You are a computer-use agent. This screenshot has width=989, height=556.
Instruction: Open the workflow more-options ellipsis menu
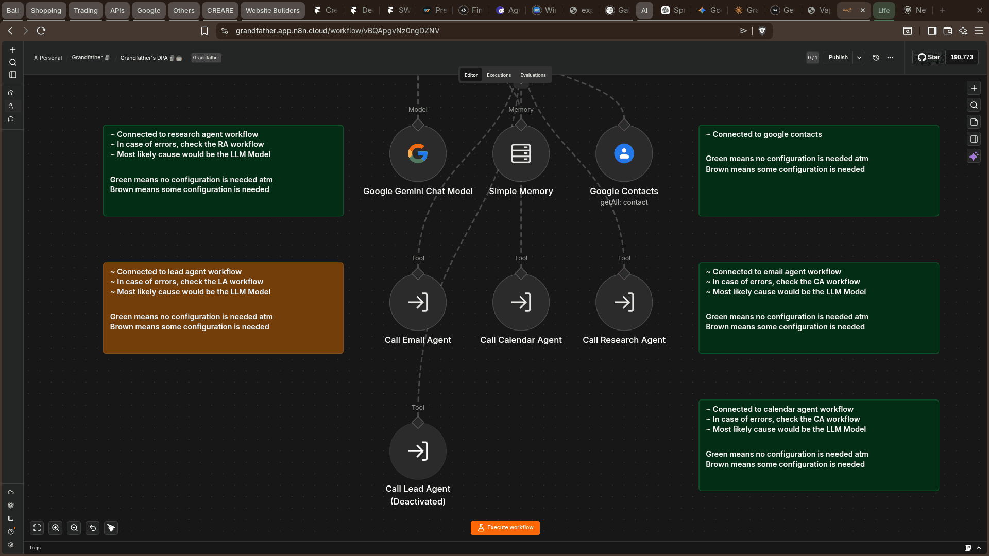point(890,58)
